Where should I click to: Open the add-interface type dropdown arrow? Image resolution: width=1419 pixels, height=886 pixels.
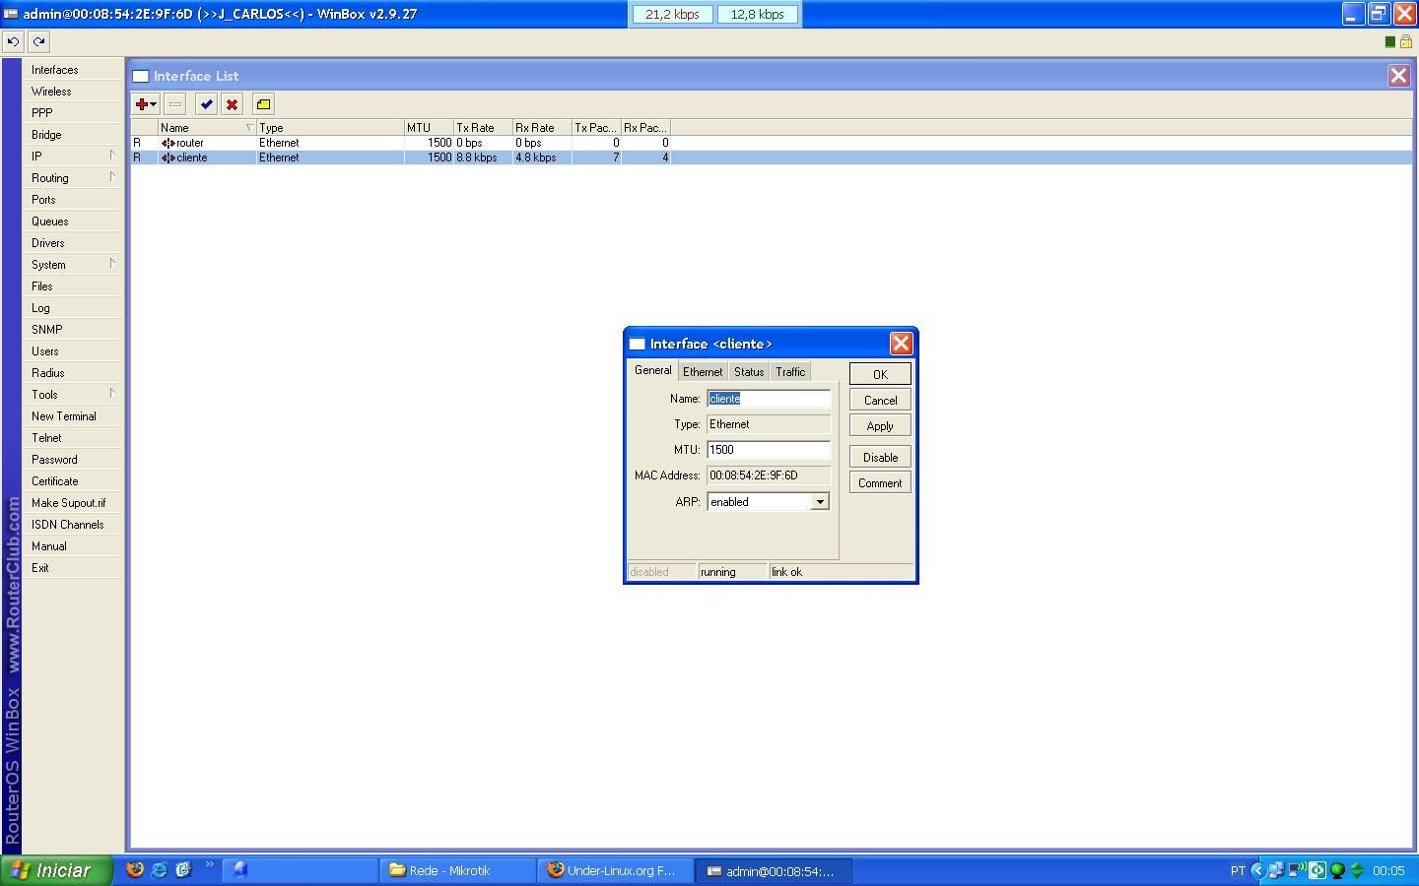coord(154,104)
